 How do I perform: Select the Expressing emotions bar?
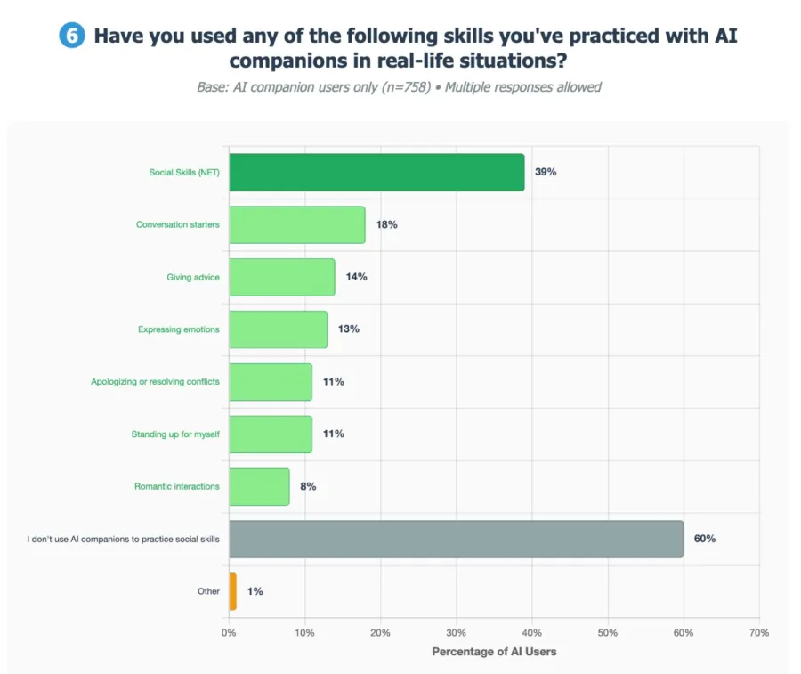278,329
